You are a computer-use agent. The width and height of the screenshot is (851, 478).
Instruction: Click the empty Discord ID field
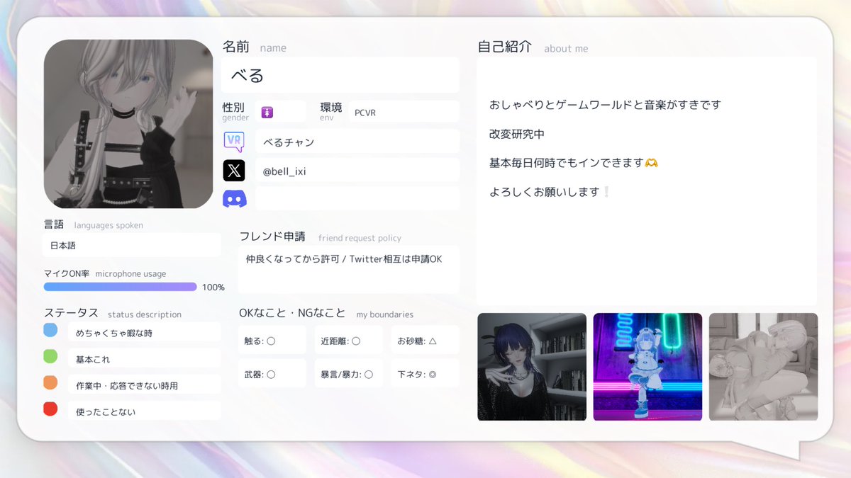point(357,199)
